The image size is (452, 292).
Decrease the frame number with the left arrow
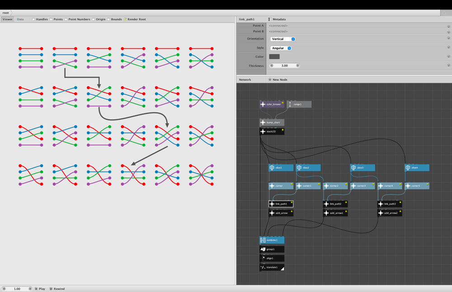coord(4,289)
